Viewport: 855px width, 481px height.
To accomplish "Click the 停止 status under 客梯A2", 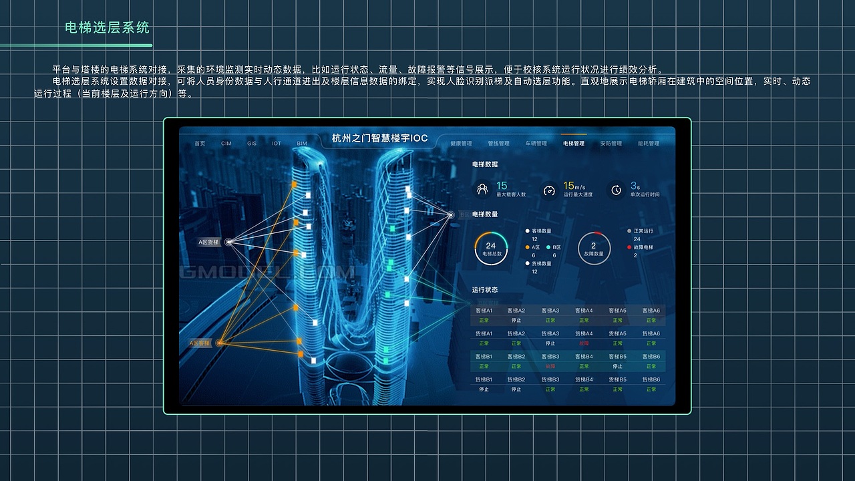I will tap(516, 320).
